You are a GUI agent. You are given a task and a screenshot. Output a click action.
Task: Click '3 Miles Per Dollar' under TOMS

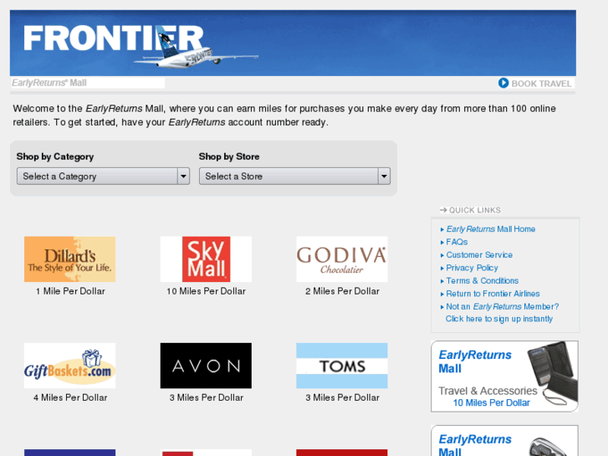(x=342, y=397)
